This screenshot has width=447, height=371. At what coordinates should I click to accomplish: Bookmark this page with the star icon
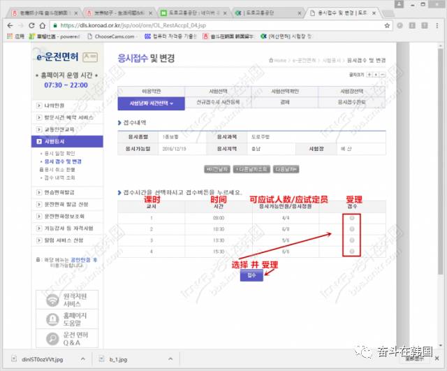(x=387, y=26)
